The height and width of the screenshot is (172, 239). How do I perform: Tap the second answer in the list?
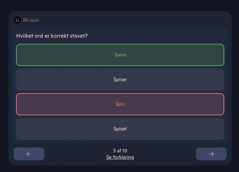(x=120, y=80)
